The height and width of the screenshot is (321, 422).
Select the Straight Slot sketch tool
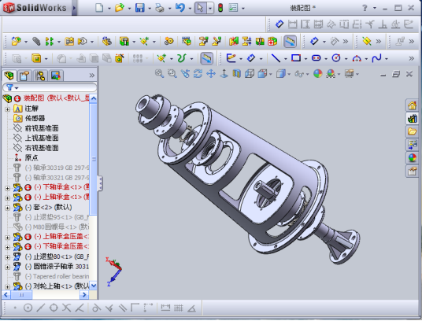tap(316, 58)
